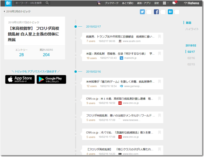
Task: Share the topic via Twitter icon
Action: coord(142,12)
